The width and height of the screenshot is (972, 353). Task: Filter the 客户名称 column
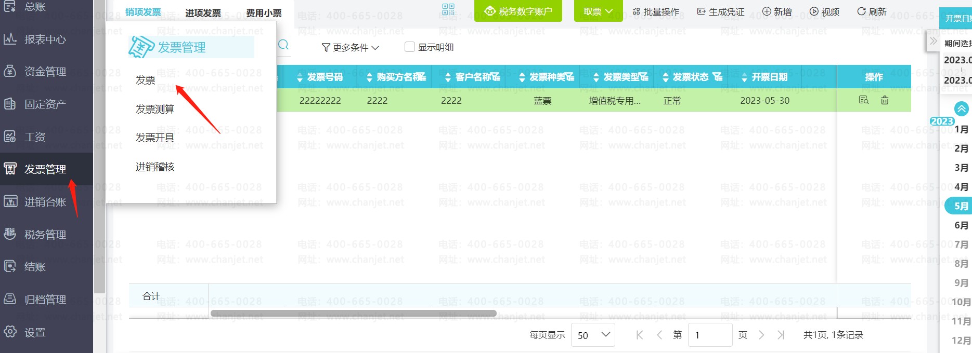[x=496, y=77]
